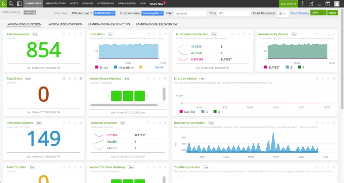Open the INTEGRATIONS menu
This screenshot has height=183, width=344.
click(x=105, y=3)
